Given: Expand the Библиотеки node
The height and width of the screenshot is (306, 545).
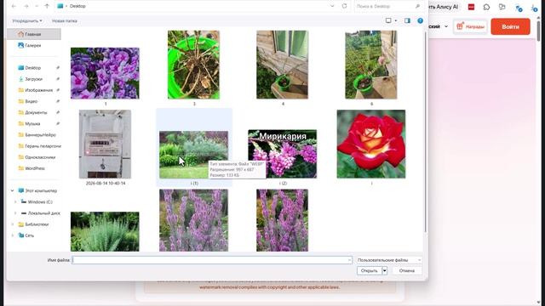Looking at the screenshot, I should point(13,224).
